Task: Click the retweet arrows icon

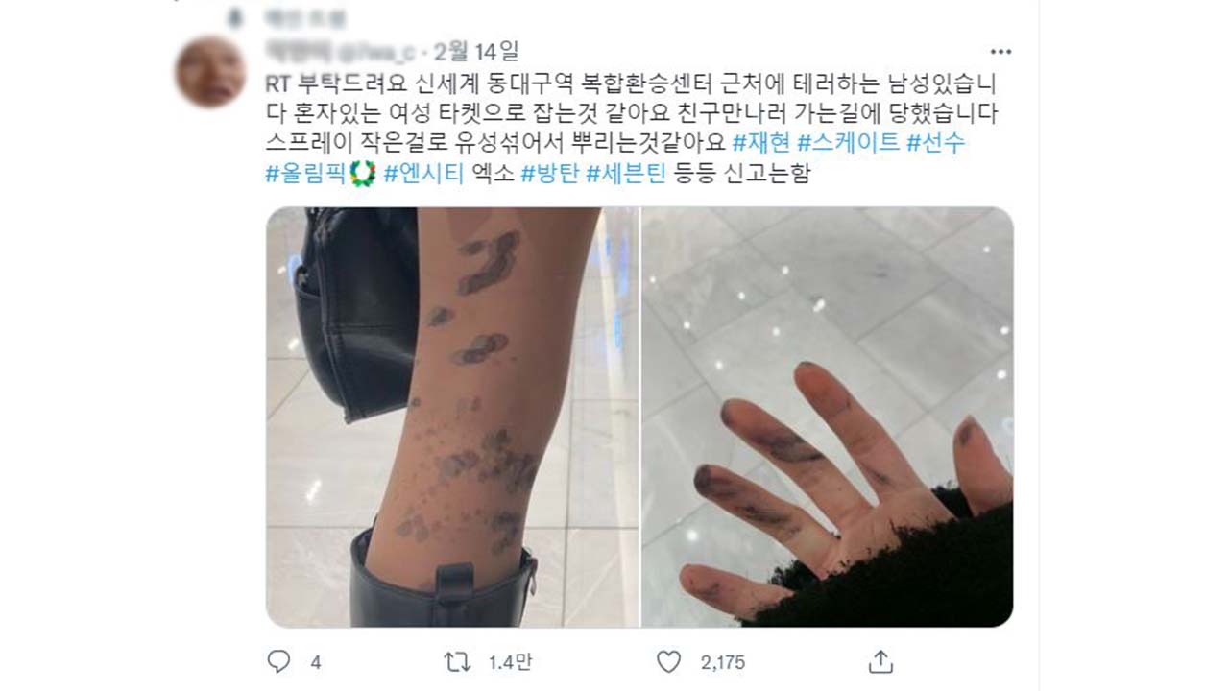Action: (x=458, y=661)
